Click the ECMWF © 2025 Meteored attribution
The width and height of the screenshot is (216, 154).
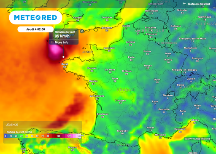197,139
